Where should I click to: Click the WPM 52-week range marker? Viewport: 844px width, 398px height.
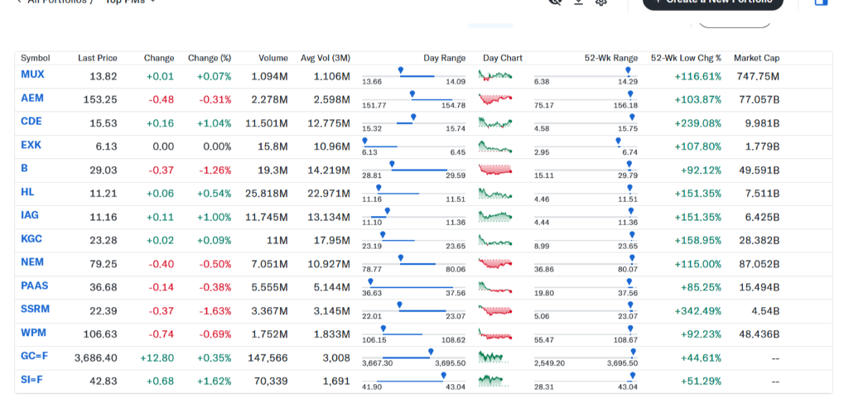[x=633, y=329]
